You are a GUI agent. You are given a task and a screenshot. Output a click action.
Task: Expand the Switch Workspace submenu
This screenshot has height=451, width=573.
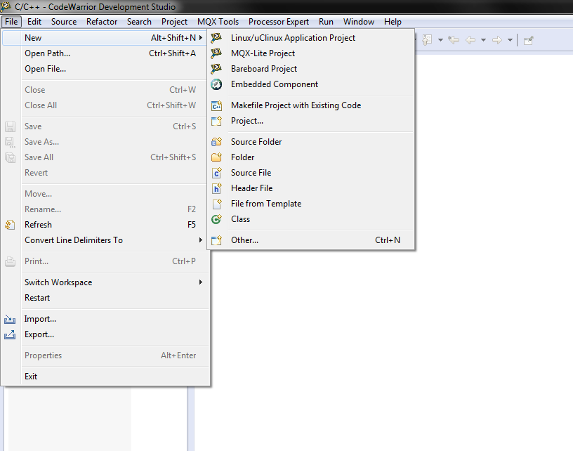click(x=105, y=282)
